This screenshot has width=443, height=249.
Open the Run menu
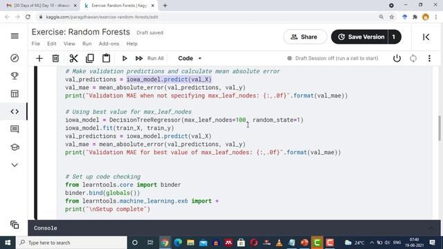87,44
